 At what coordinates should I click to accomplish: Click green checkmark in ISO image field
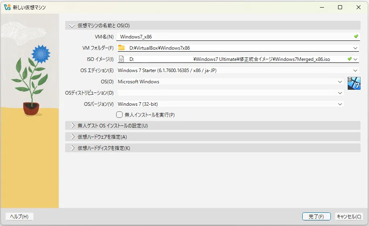[349, 59]
